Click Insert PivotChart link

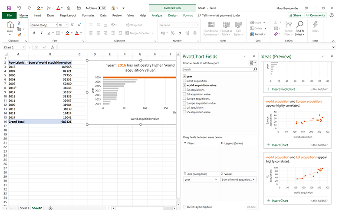281,89
